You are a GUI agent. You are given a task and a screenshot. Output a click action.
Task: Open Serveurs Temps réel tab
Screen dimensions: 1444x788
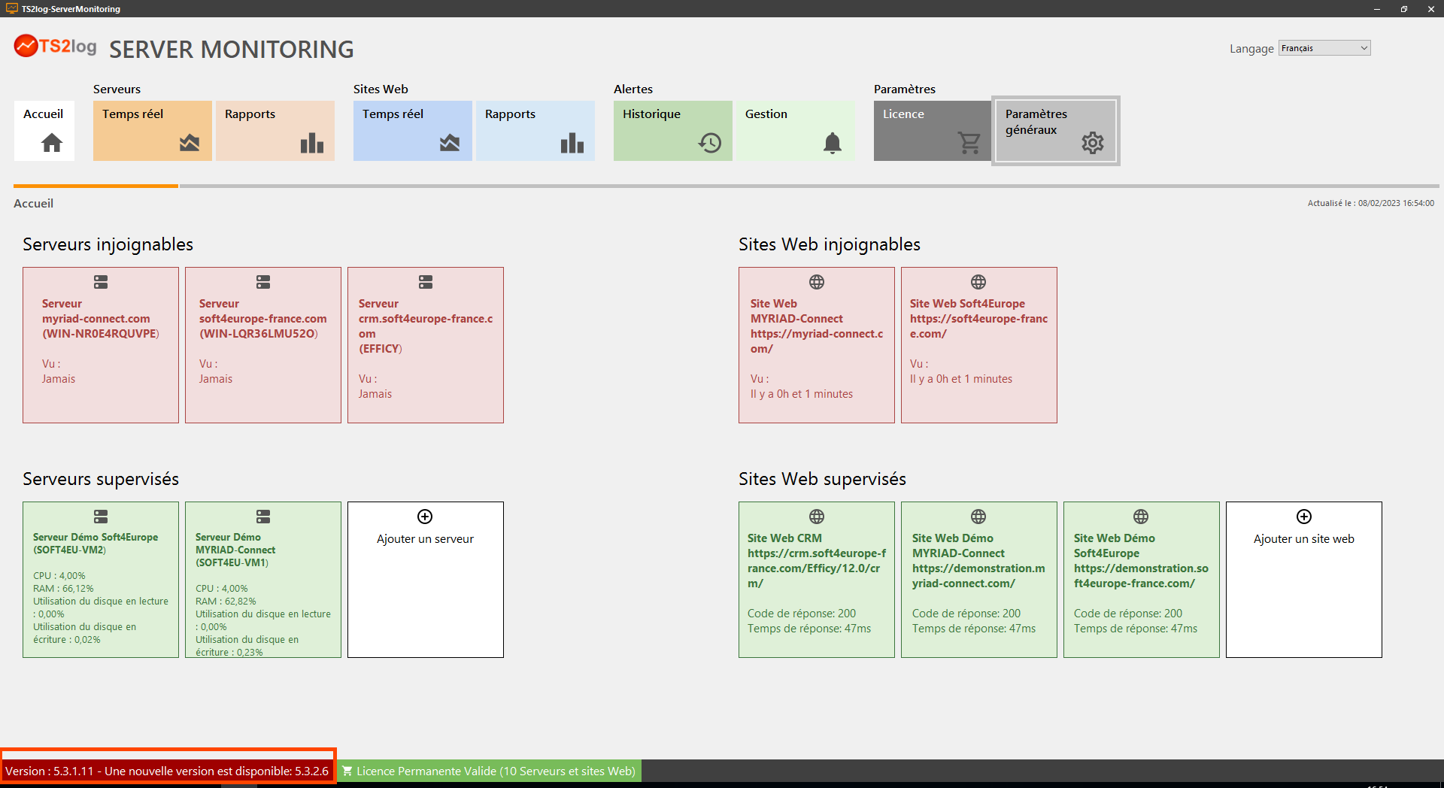tap(153, 131)
